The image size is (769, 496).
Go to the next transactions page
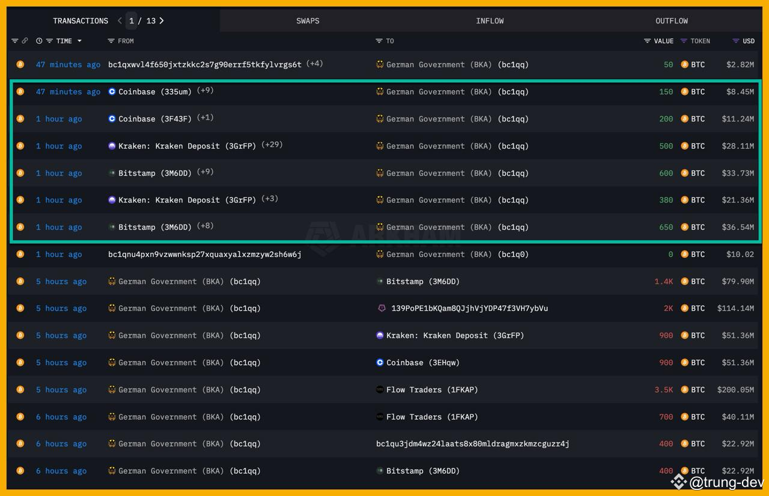tap(162, 20)
